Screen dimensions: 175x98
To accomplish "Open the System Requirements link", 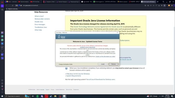I will point(74,76).
